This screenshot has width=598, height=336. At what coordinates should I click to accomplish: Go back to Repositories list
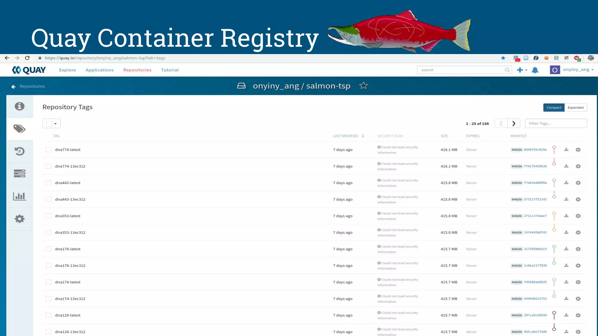(x=28, y=86)
